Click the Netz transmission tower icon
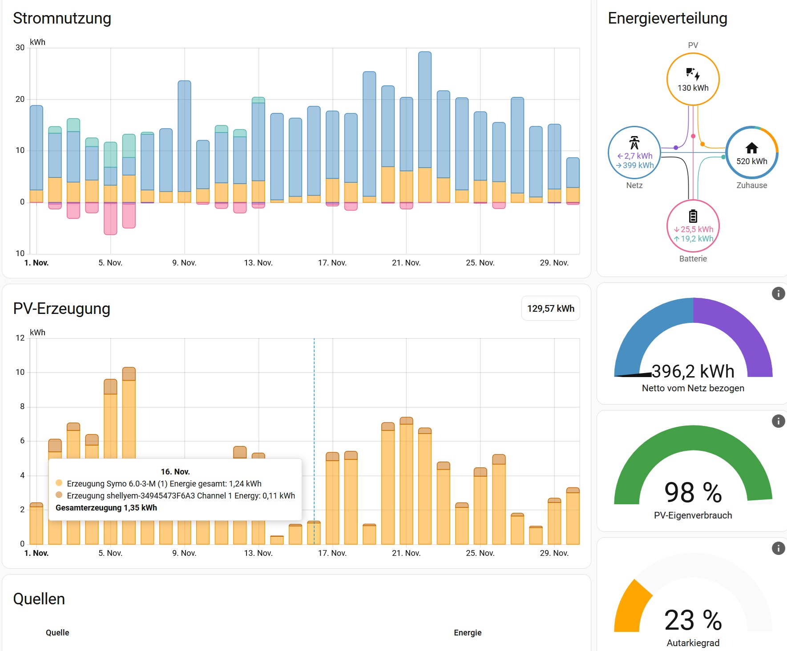 (x=634, y=143)
